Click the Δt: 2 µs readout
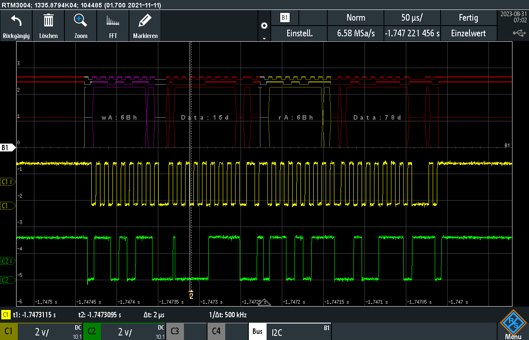Viewport: 529px width, 340px height. click(155, 315)
